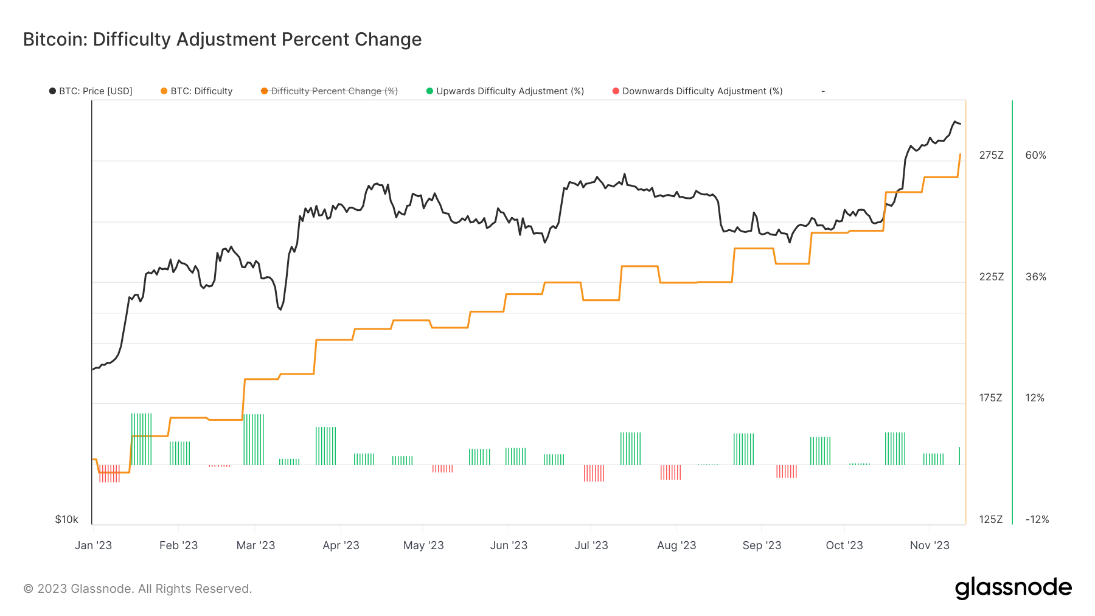Enable the Difficulty Percent Change (%) series
Image resolution: width=1095 pixels, height=616 pixels.
334,91
